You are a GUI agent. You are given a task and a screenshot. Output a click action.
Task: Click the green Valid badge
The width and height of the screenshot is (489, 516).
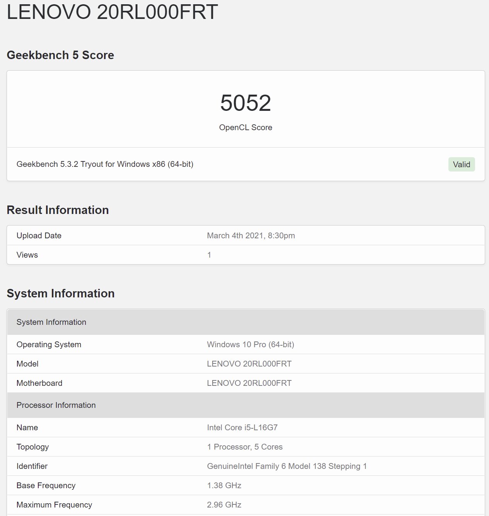coord(462,165)
